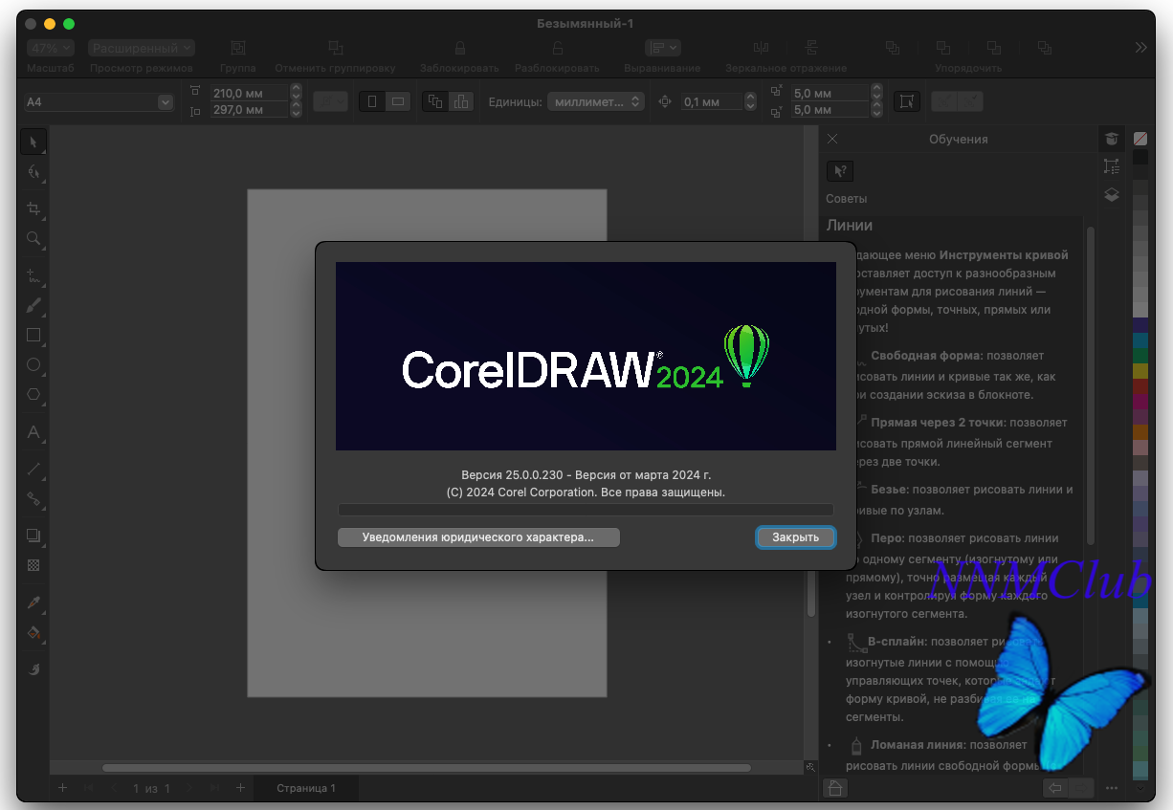Toggle apply layout to all pages
The image size is (1173, 810).
[x=435, y=101]
